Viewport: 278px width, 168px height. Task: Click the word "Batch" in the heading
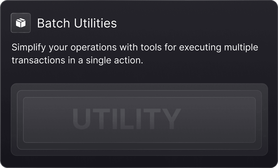pos(54,23)
